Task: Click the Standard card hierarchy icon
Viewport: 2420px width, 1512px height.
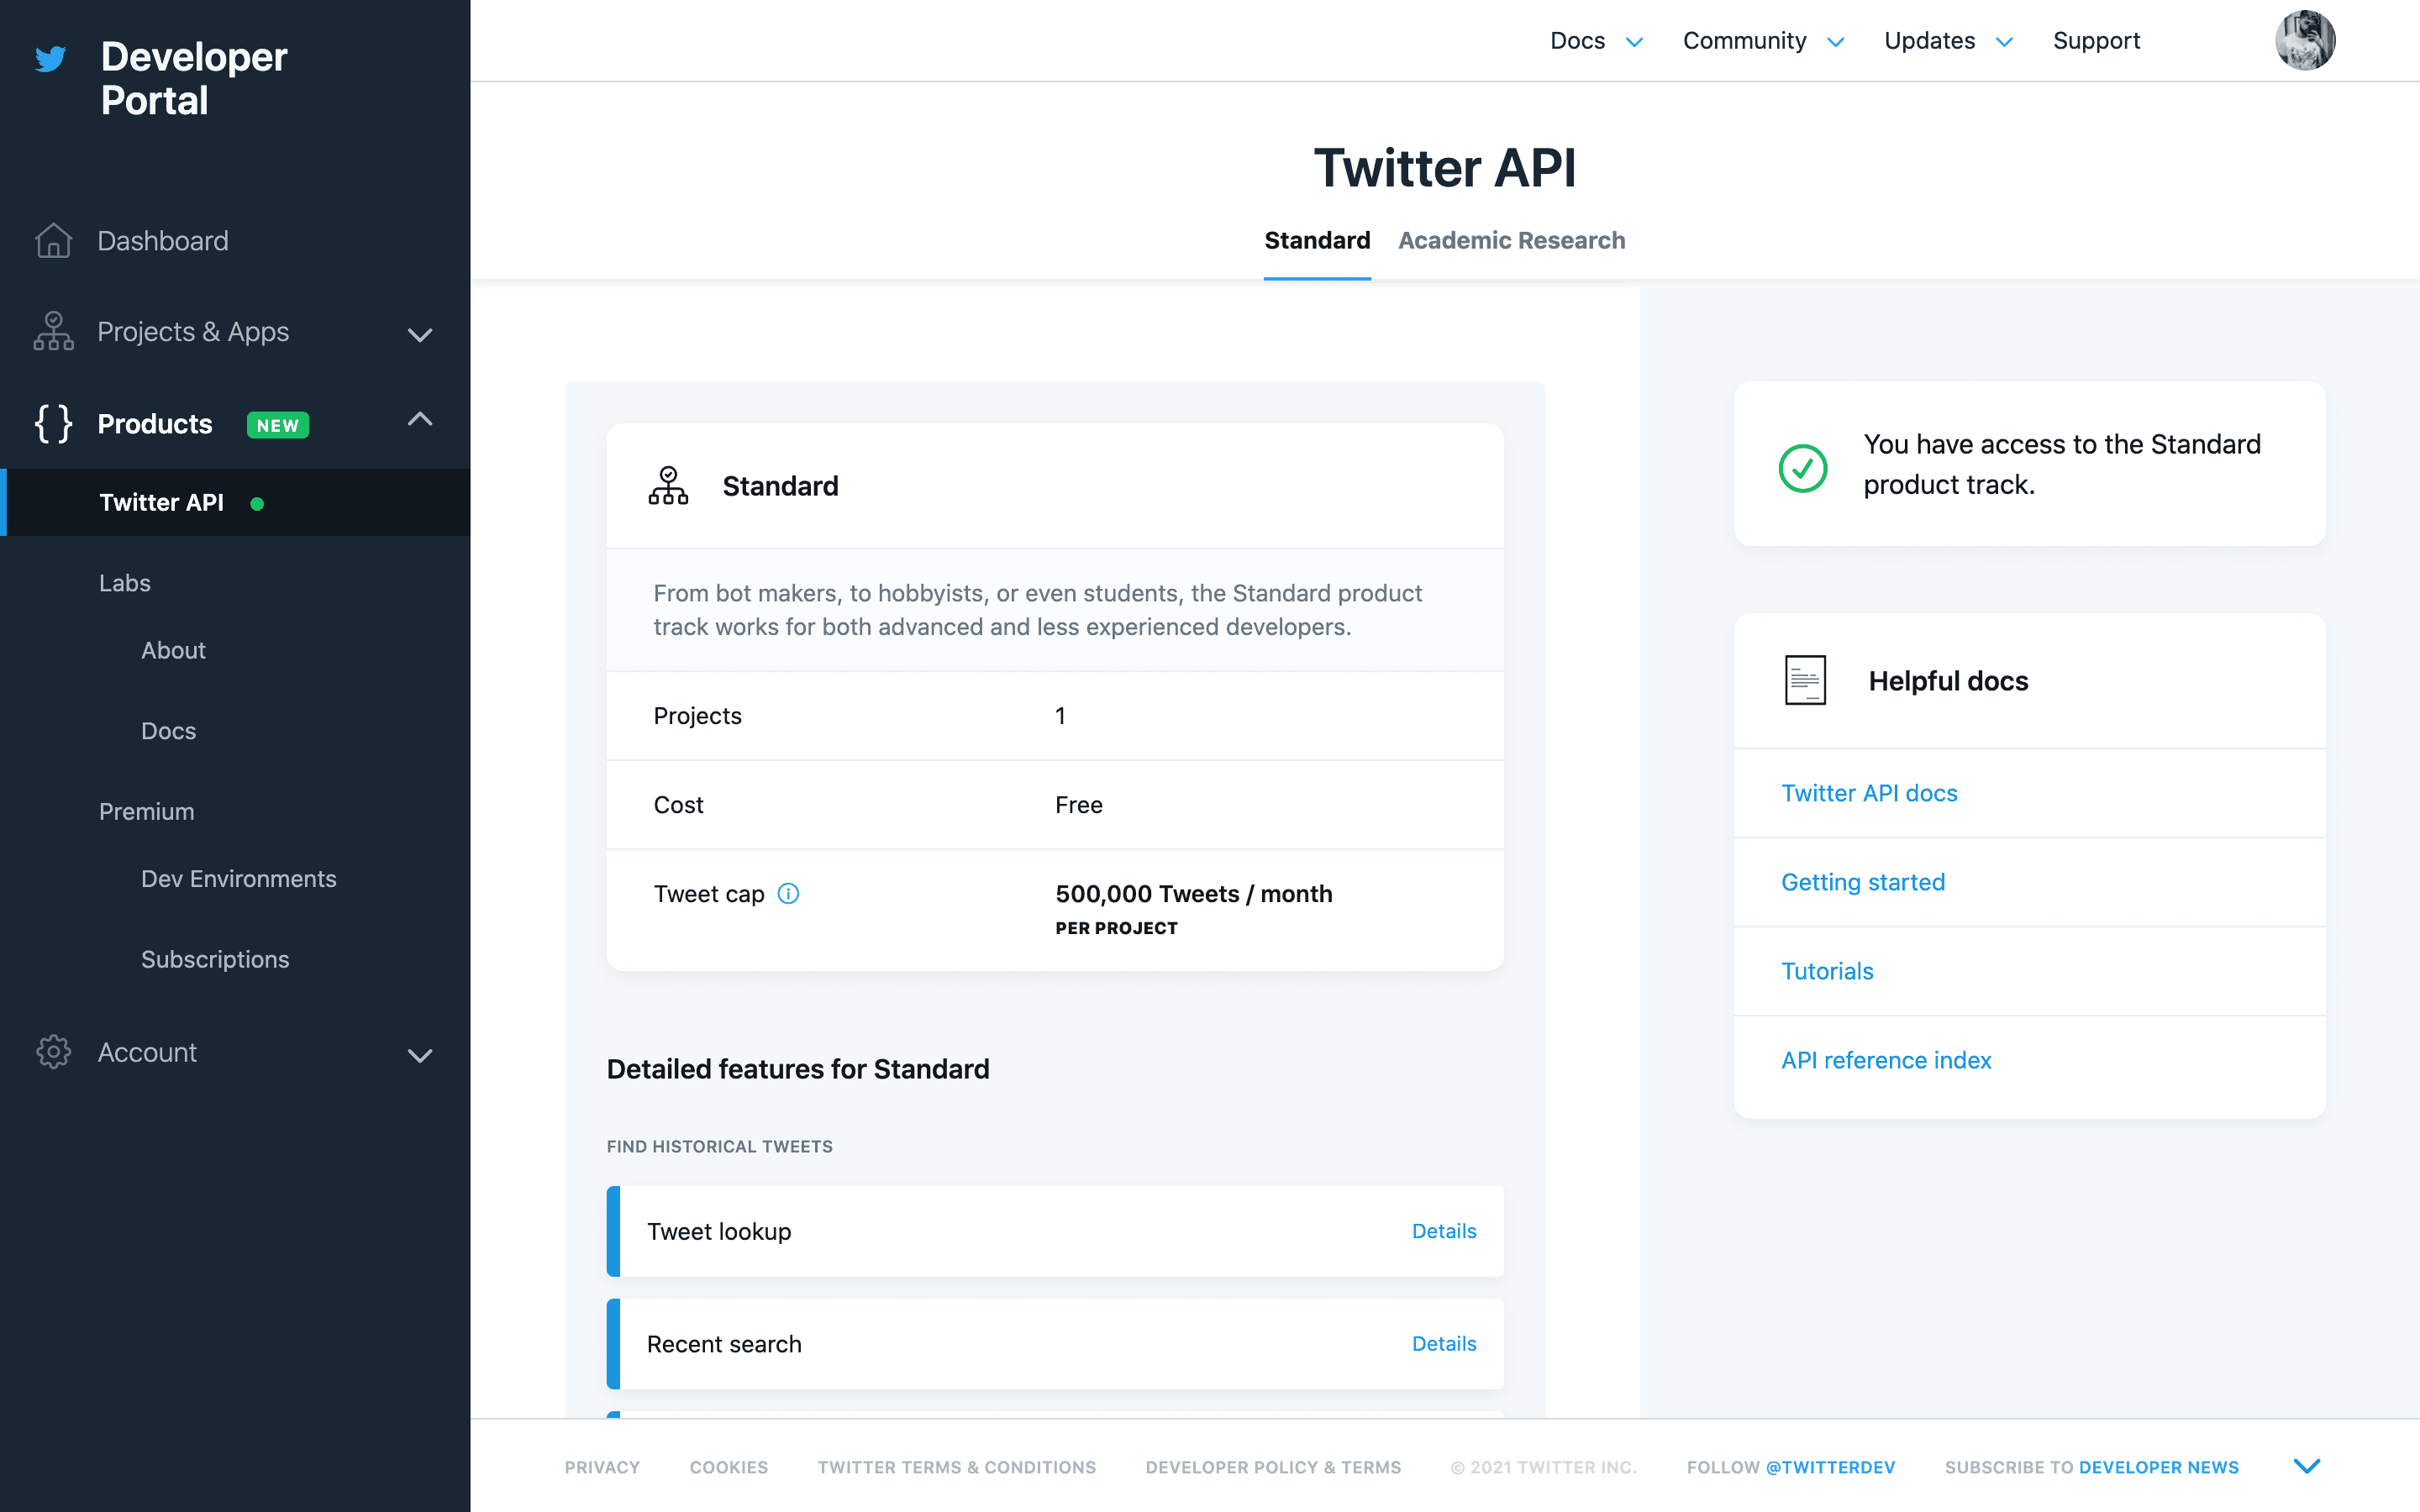Action: click(668, 486)
